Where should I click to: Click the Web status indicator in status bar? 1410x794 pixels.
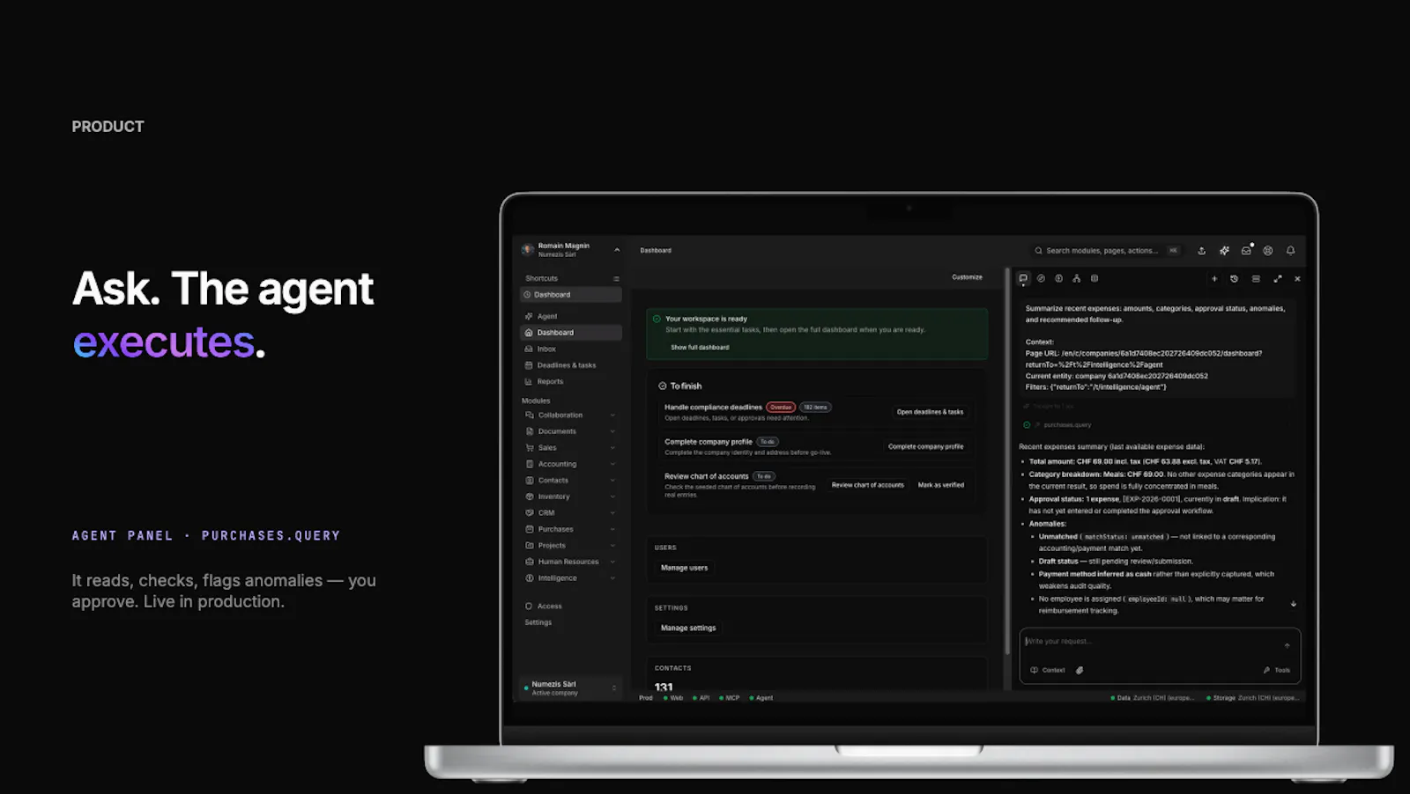673,698
